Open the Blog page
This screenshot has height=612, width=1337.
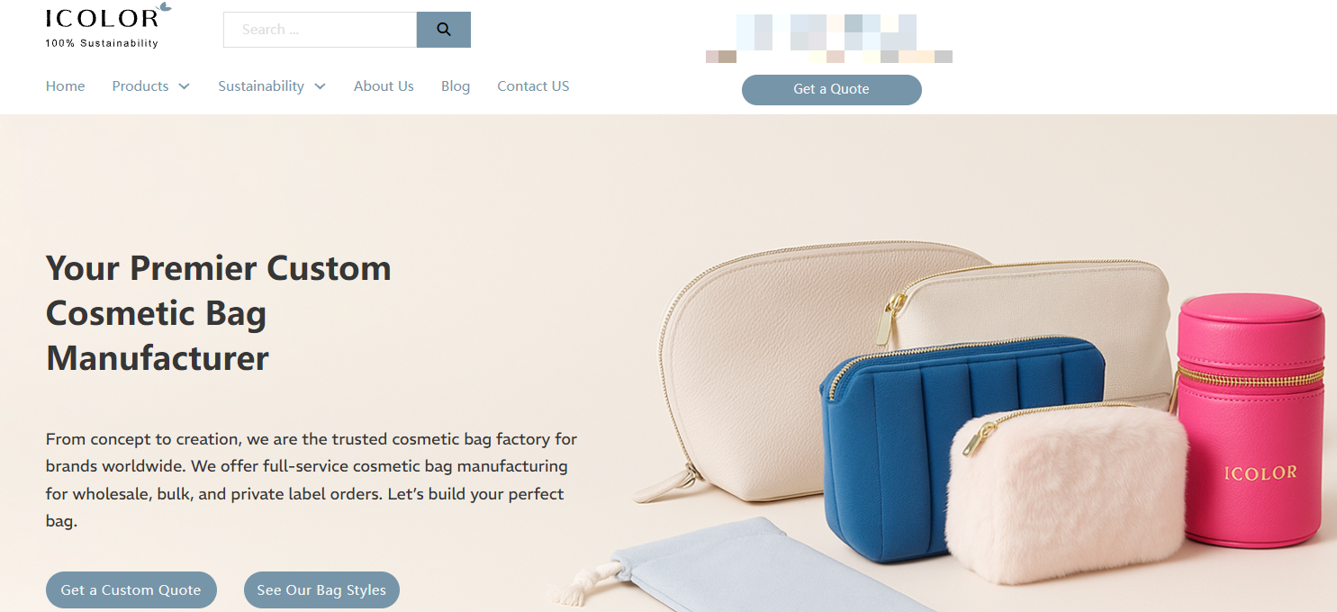pos(456,86)
